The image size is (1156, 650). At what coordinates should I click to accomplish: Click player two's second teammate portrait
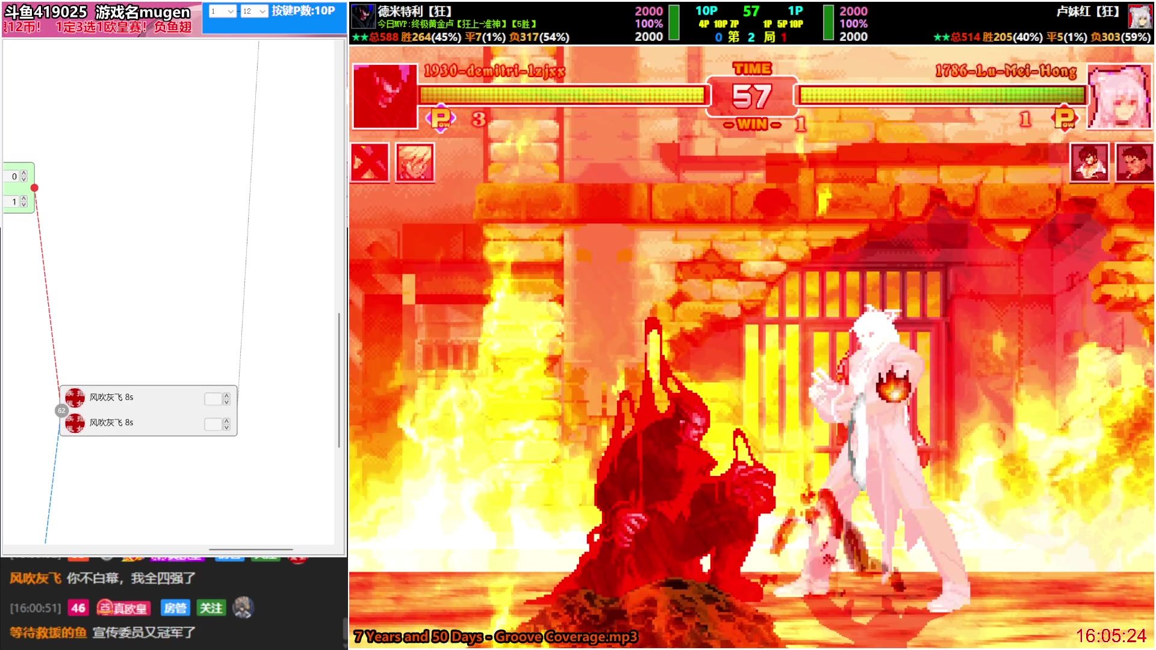point(1134,162)
